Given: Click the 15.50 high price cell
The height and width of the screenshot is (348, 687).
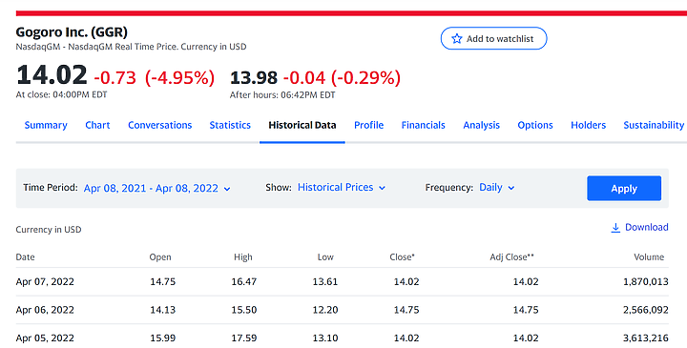Looking at the screenshot, I should coord(244,310).
